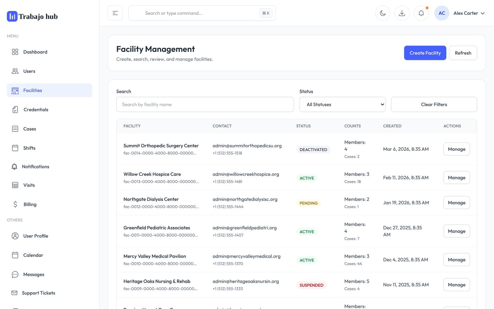Viewport: 494px width, 309px height.
Task: Open the Messages menu label
Action: (x=34, y=274)
